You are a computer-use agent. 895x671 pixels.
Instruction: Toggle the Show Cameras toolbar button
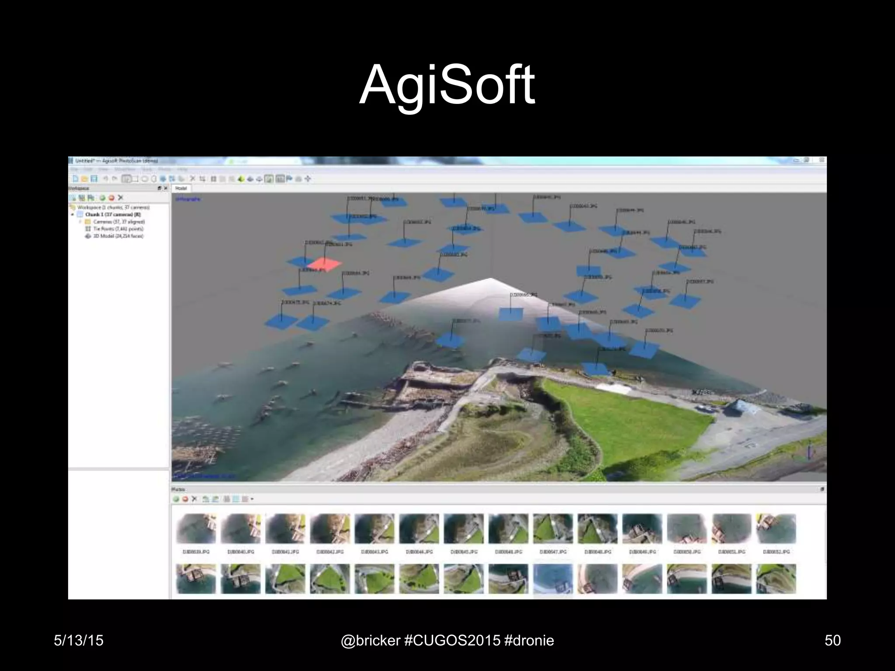pos(280,178)
